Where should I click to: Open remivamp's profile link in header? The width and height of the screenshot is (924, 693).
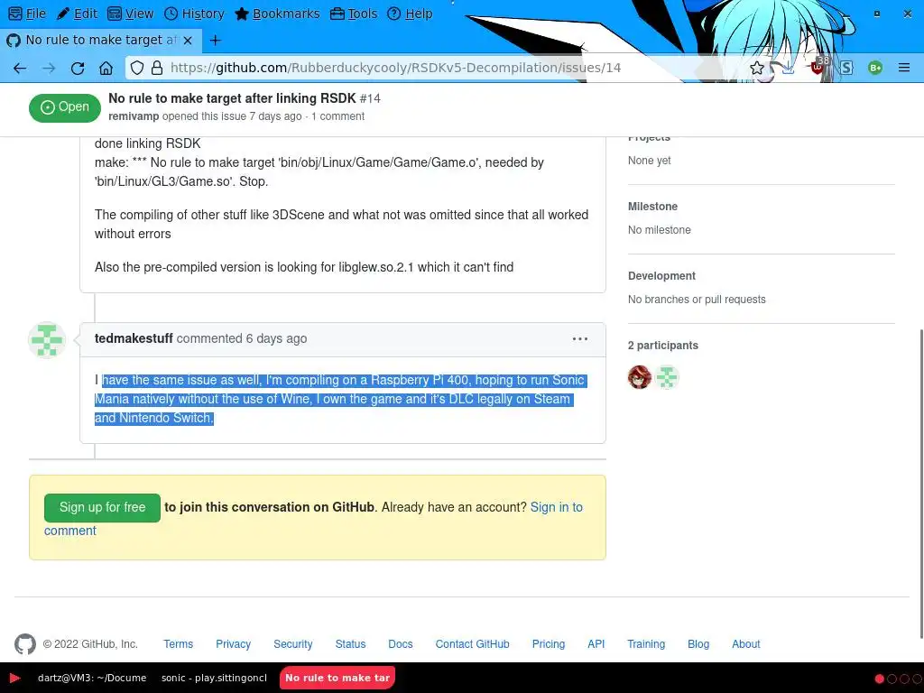tap(134, 116)
